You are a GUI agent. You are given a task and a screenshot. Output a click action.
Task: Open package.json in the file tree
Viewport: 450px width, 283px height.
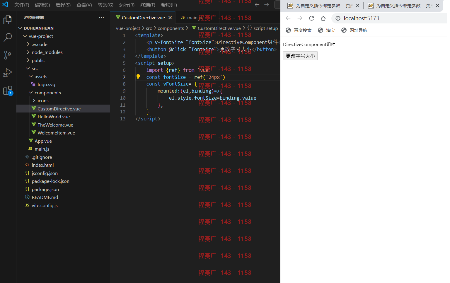tap(63, 189)
